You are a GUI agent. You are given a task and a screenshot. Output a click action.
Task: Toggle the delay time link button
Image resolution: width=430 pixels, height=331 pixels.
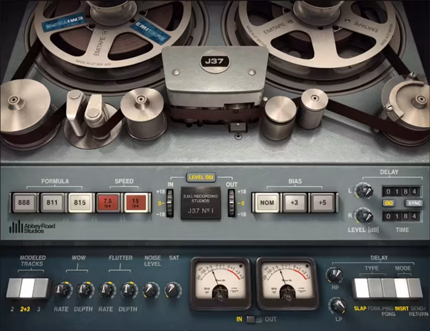tap(389, 203)
